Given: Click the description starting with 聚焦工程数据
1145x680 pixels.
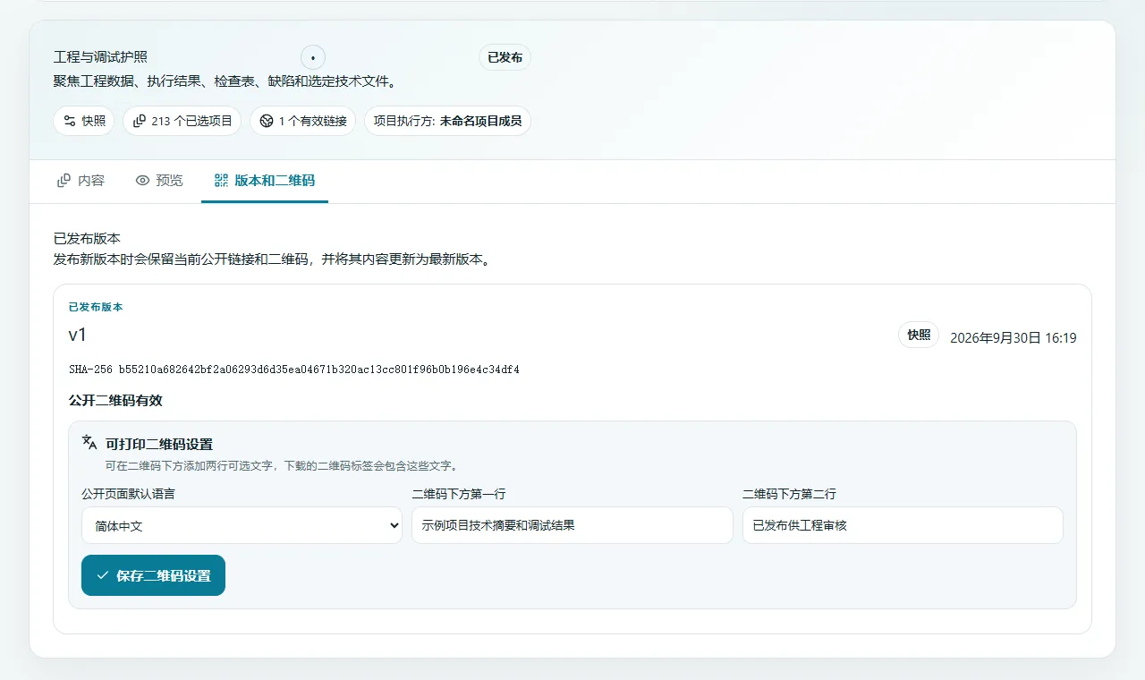Looking at the screenshot, I should [x=225, y=81].
